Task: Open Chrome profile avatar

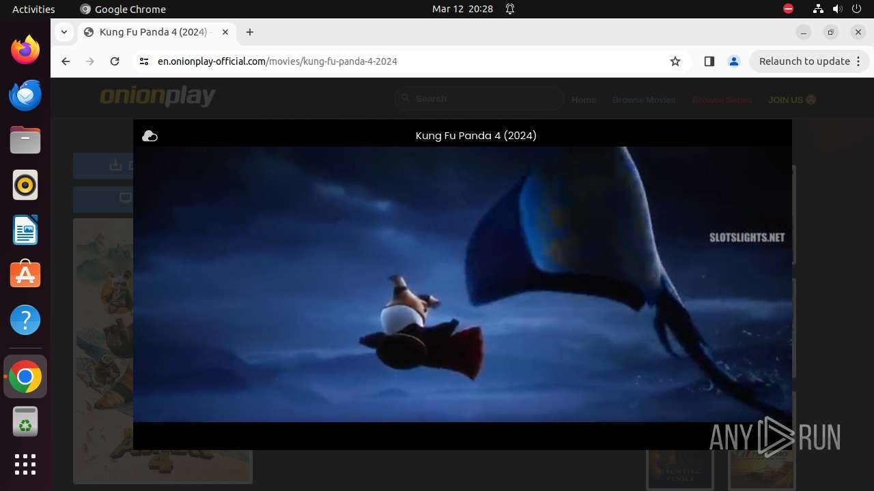Action: coord(734,61)
